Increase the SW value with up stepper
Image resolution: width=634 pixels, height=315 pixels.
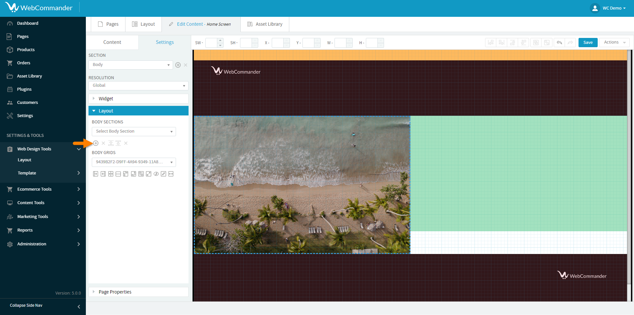(x=220, y=41)
